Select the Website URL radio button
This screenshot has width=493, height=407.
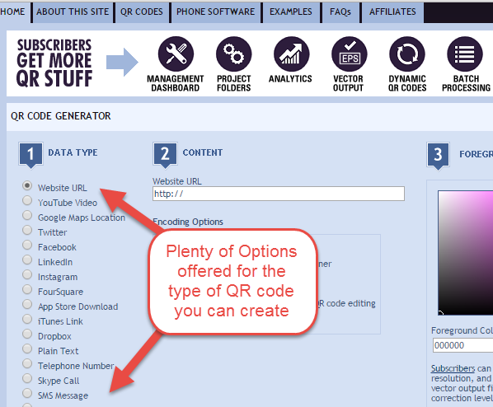[27, 185]
